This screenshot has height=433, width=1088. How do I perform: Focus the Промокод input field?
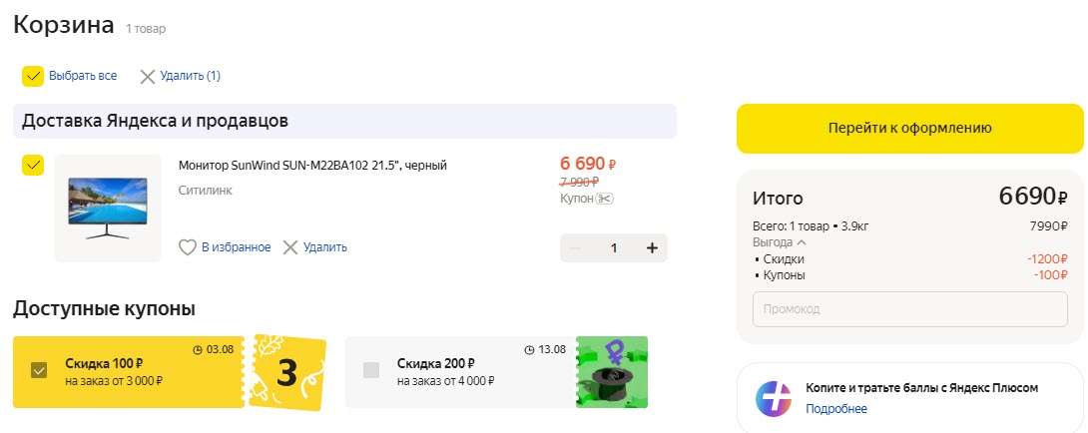[909, 309]
